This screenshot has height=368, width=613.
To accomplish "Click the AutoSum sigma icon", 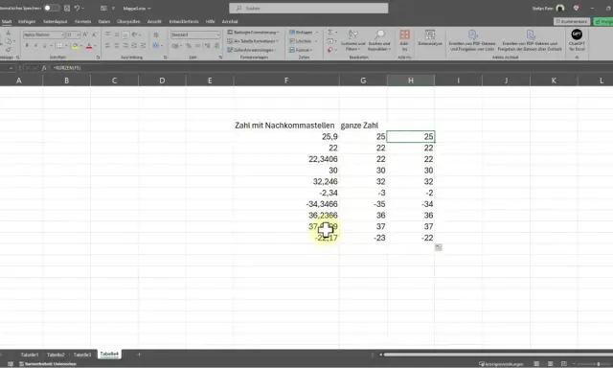I will pyautogui.click(x=330, y=32).
